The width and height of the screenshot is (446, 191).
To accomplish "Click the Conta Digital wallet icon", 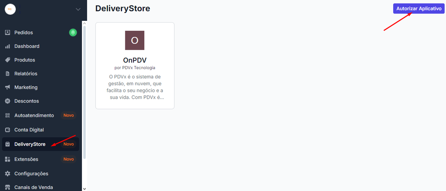I will coord(8,130).
